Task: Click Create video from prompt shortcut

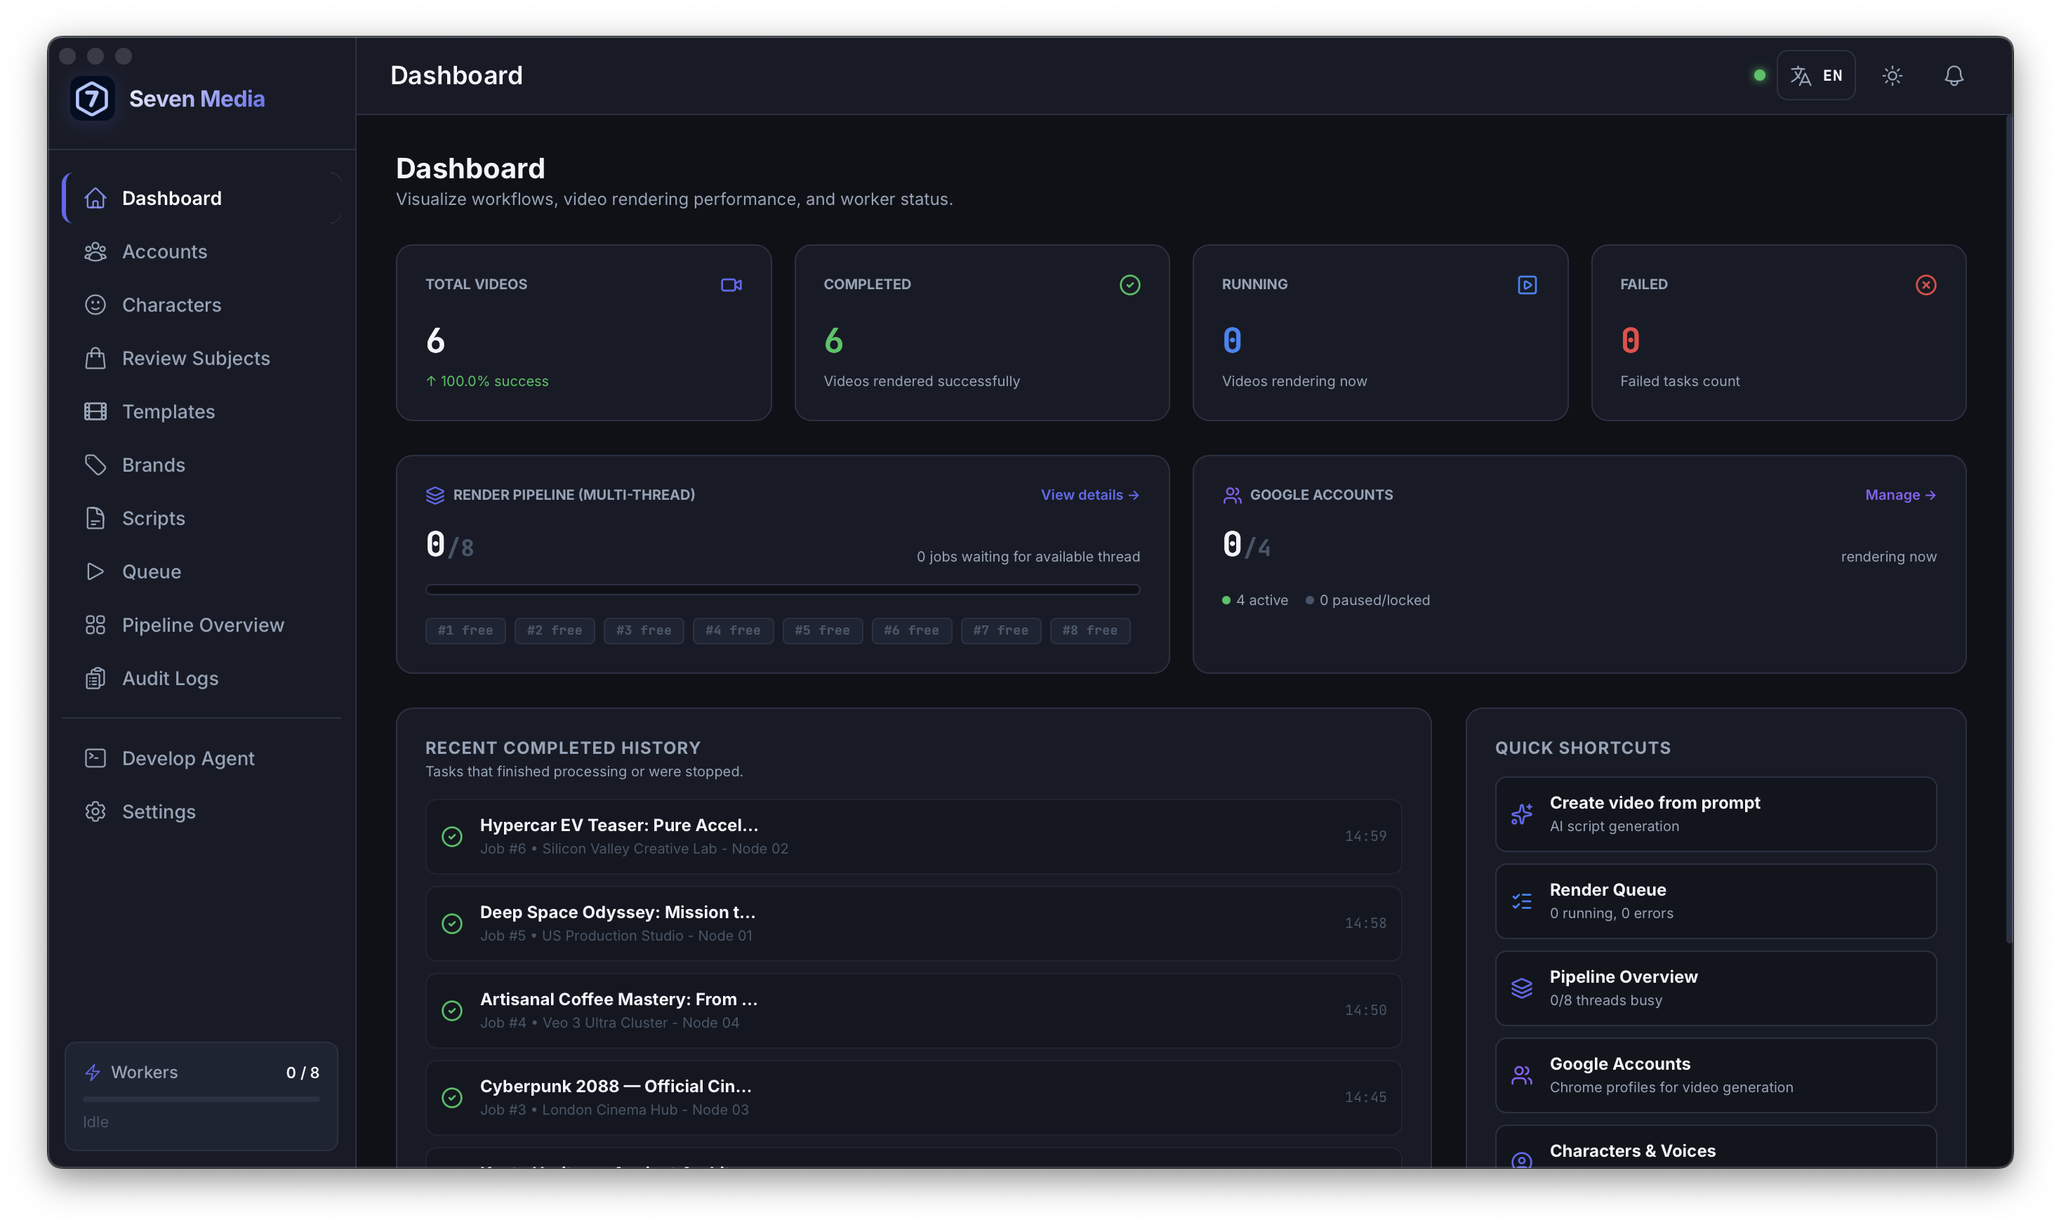Action: (1716, 814)
